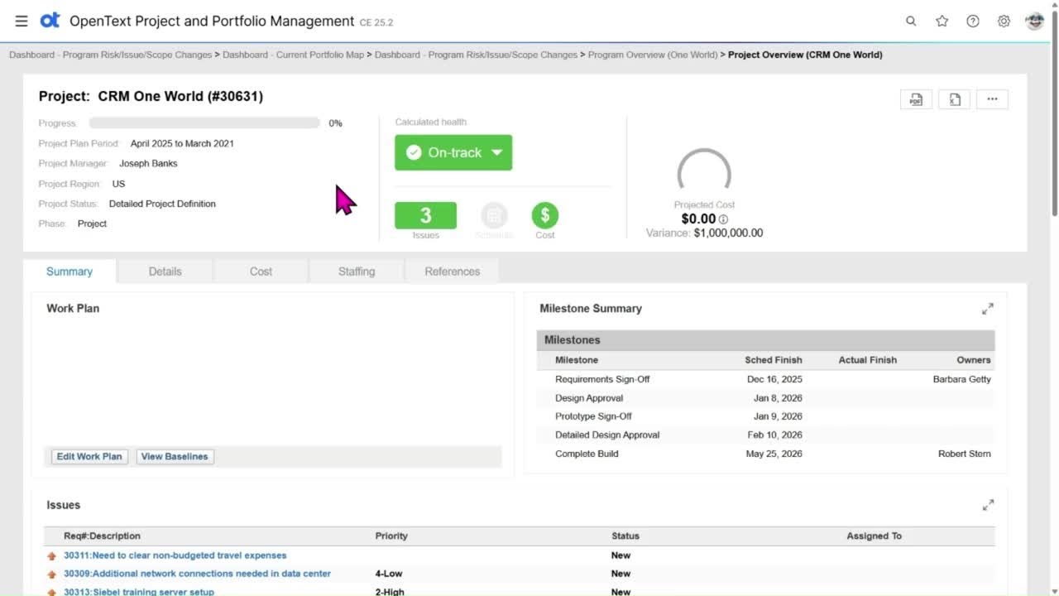Click the Edit Work Plan button
Screen dimensions: 1059x596
89,456
